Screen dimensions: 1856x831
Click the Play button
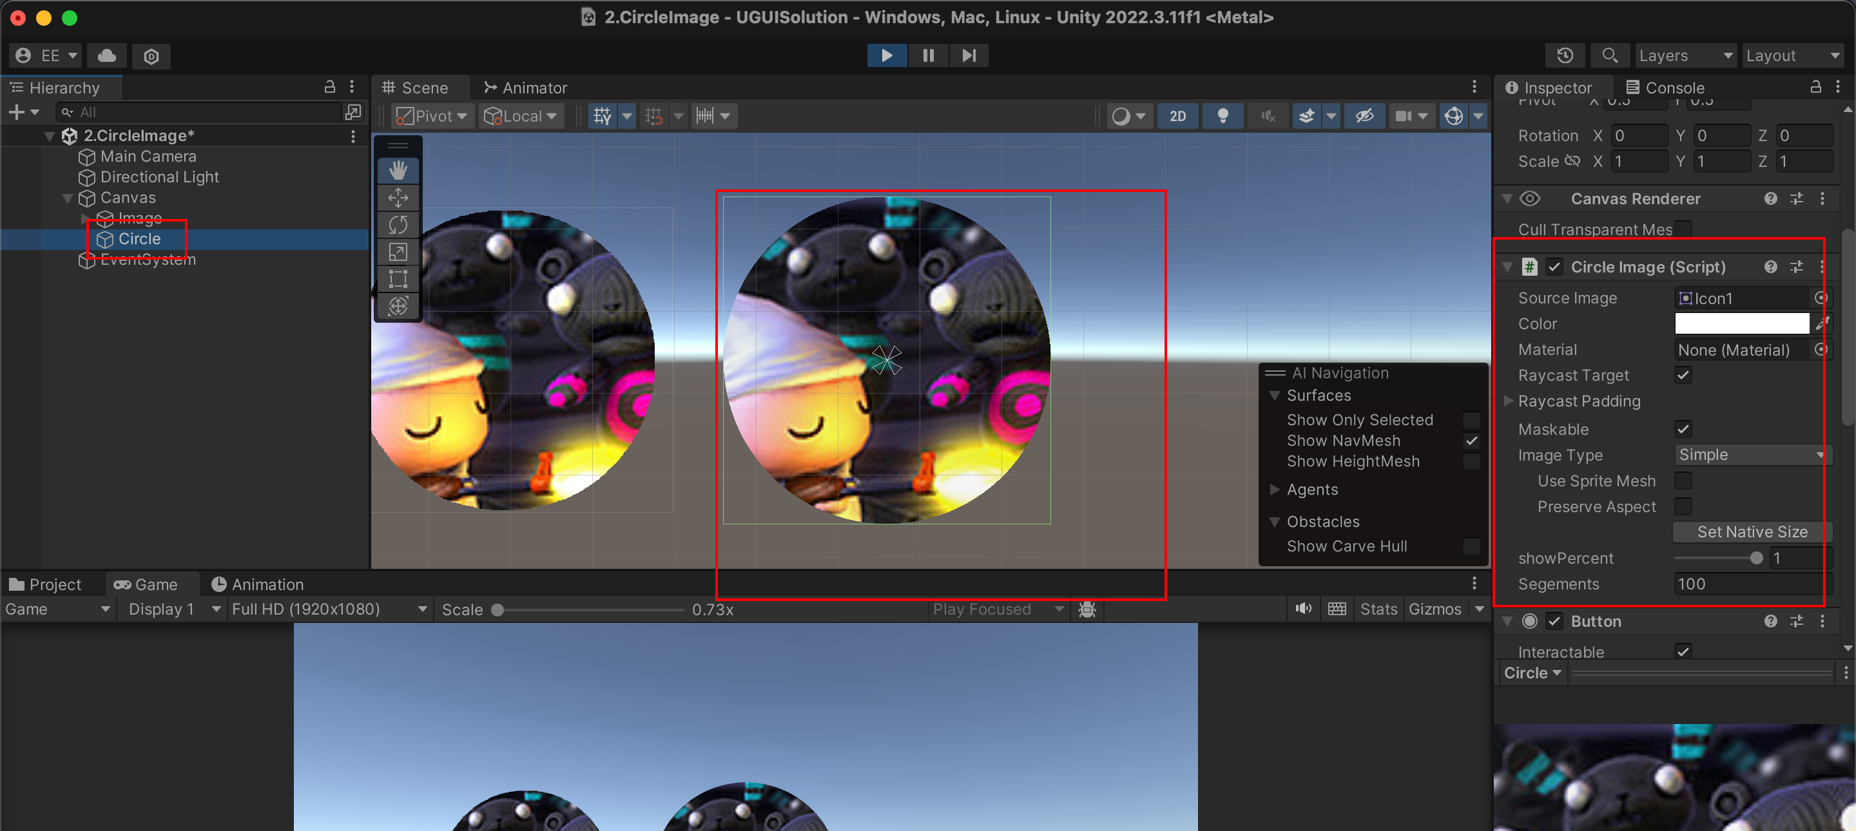click(886, 55)
